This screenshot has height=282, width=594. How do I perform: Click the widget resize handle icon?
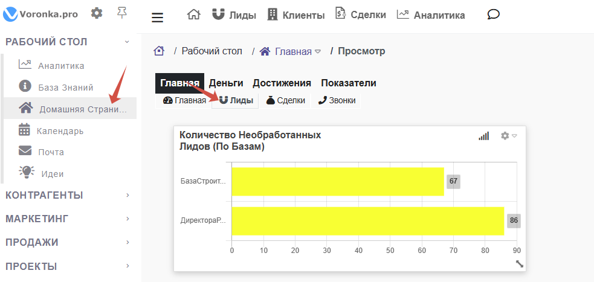coord(519,263)
